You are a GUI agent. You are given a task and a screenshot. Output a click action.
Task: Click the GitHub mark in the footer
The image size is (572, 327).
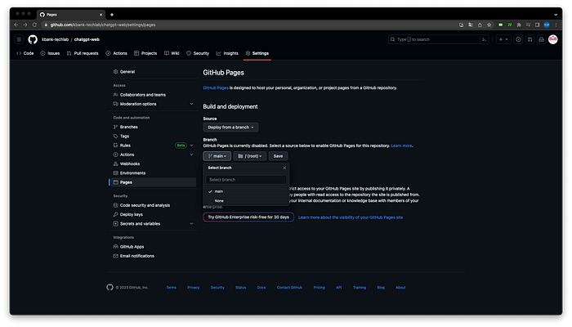110,288
